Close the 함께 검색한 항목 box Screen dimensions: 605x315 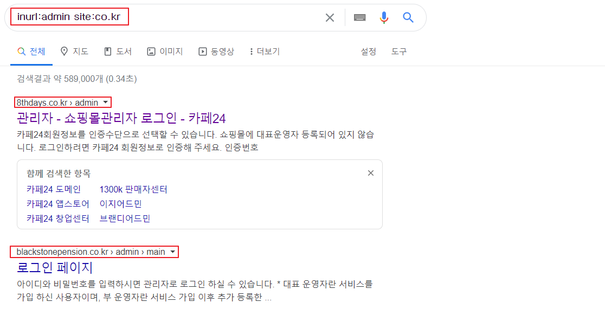coord(370,173)
